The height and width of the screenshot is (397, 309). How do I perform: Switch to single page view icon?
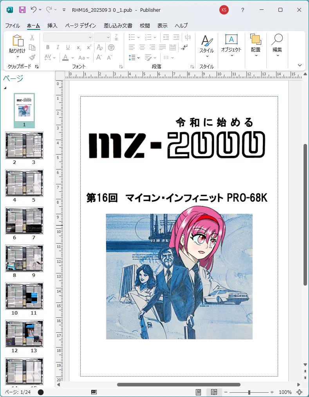click(x=199, y=392)
